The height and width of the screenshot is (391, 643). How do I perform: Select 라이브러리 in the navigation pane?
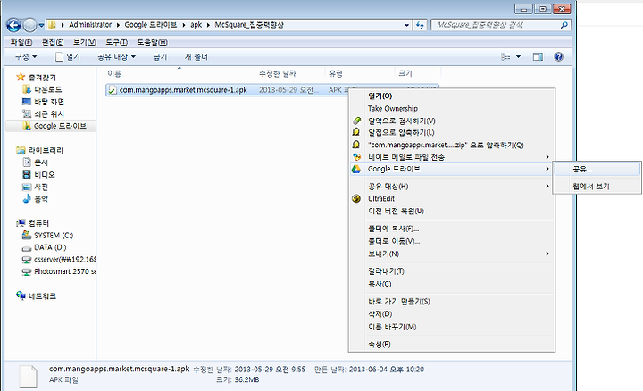click(39, 150)
